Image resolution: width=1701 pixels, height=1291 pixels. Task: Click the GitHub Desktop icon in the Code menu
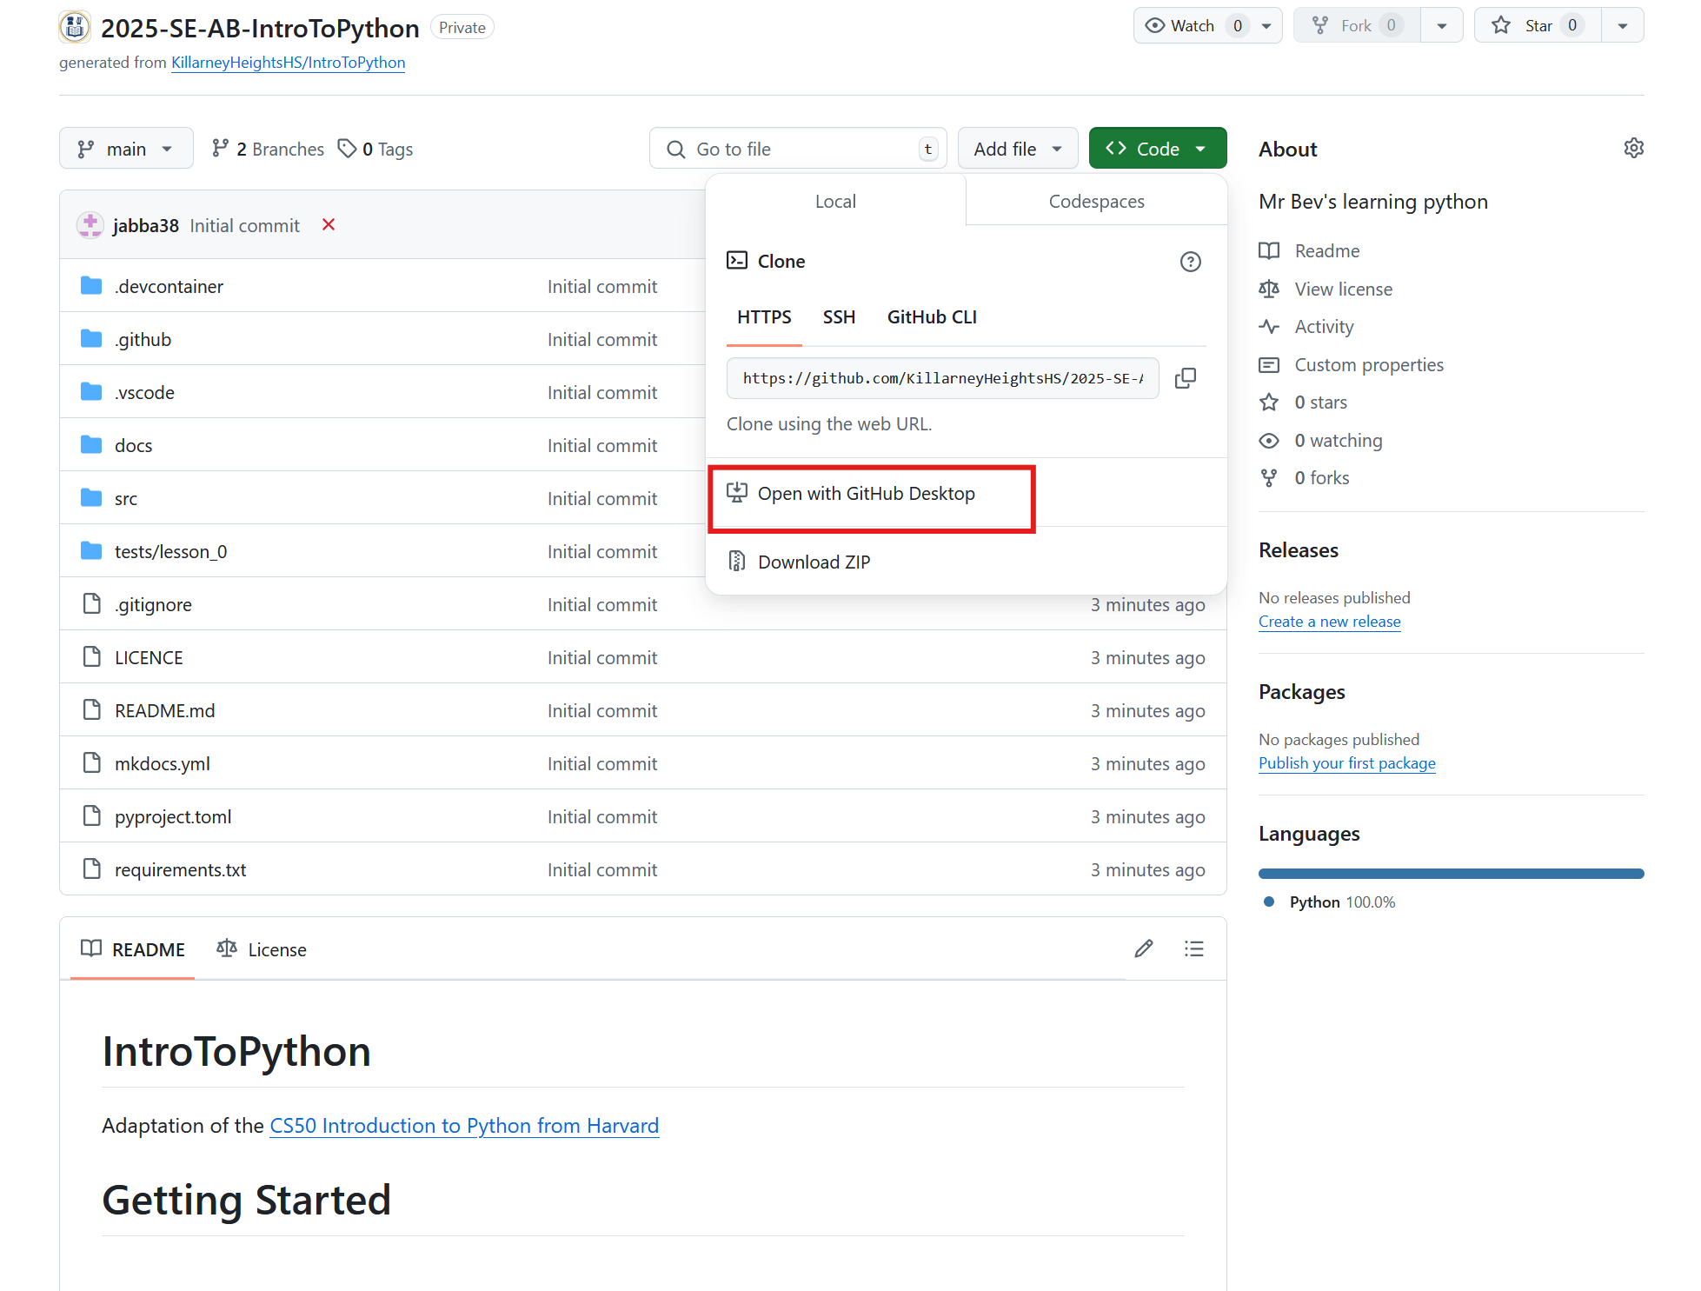[x=737, y=493]
